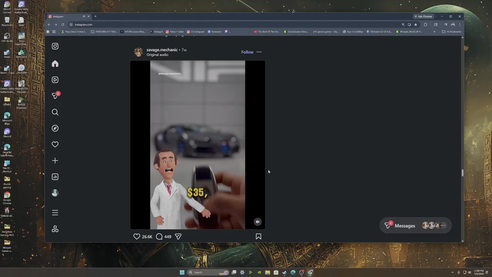This screenshot has width=492, height=277.
Task: Go to the Instagram Home feed
Action: (55, 64)
